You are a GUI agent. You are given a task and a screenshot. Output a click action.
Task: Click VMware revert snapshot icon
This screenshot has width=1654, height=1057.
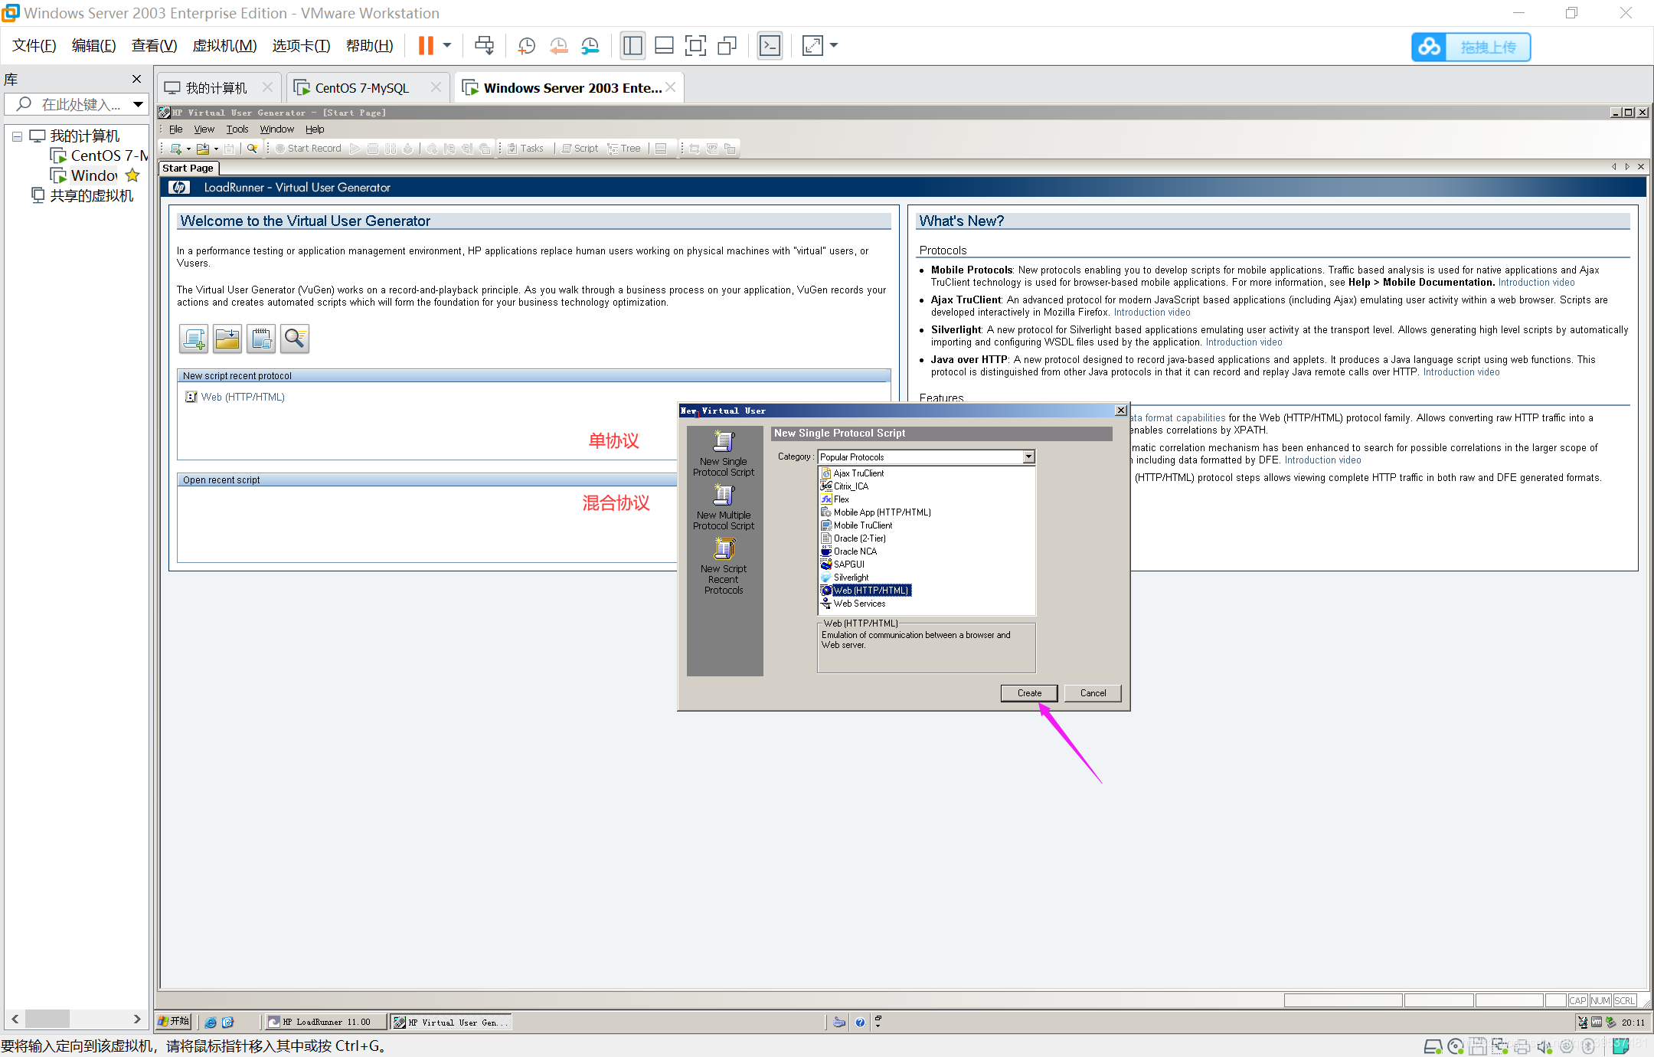coord(558,46)
